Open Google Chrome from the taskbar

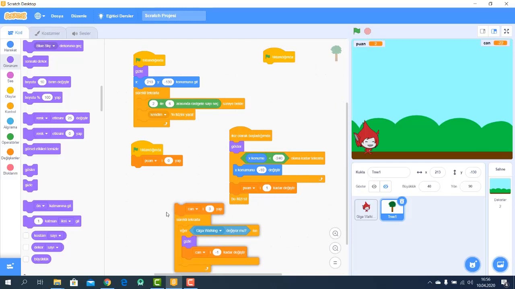click(107, 283)
